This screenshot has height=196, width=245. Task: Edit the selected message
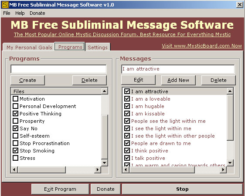(138, 80)
